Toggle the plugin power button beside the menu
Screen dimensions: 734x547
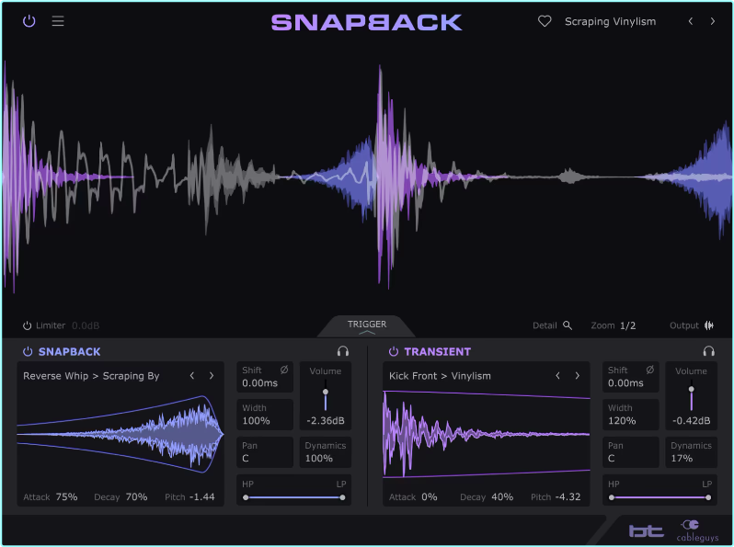coord(29,21)
